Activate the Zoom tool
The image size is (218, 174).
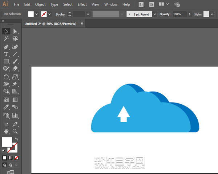[x=15, y=131]
